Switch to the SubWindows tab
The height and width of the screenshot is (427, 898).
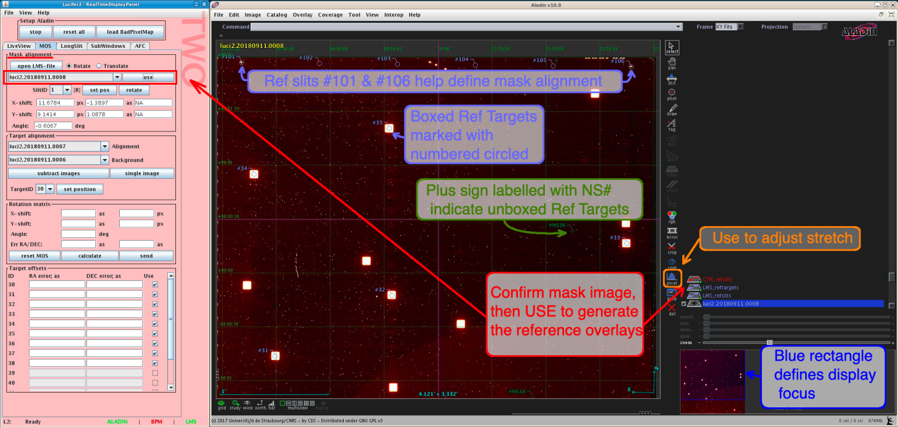108,46
